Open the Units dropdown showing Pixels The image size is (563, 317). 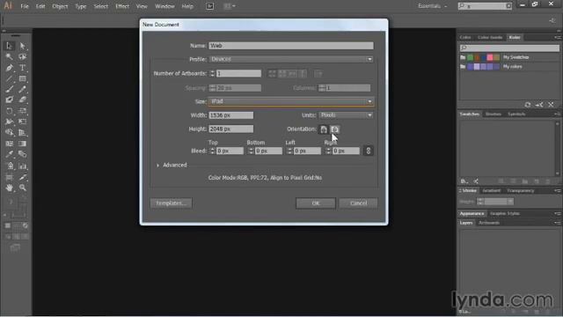[346, 115]
